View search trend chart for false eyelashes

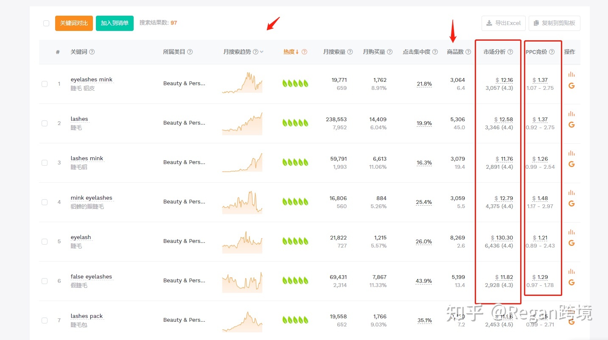(242, 281)
